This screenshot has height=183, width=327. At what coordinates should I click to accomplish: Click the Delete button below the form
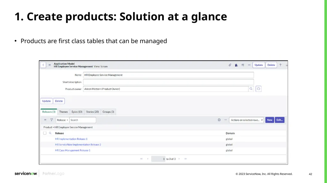pos(59,101)
